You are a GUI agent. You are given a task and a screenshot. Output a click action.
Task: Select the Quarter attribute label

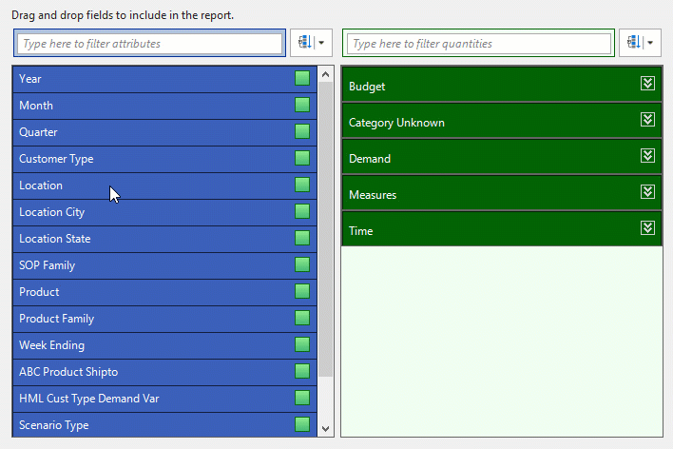(38, 132)
